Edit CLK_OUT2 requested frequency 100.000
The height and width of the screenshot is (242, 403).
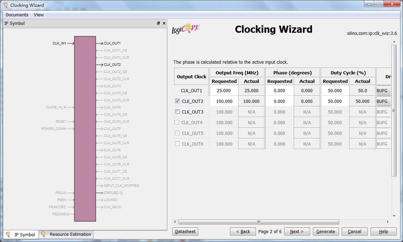click(x=224, y=101)
